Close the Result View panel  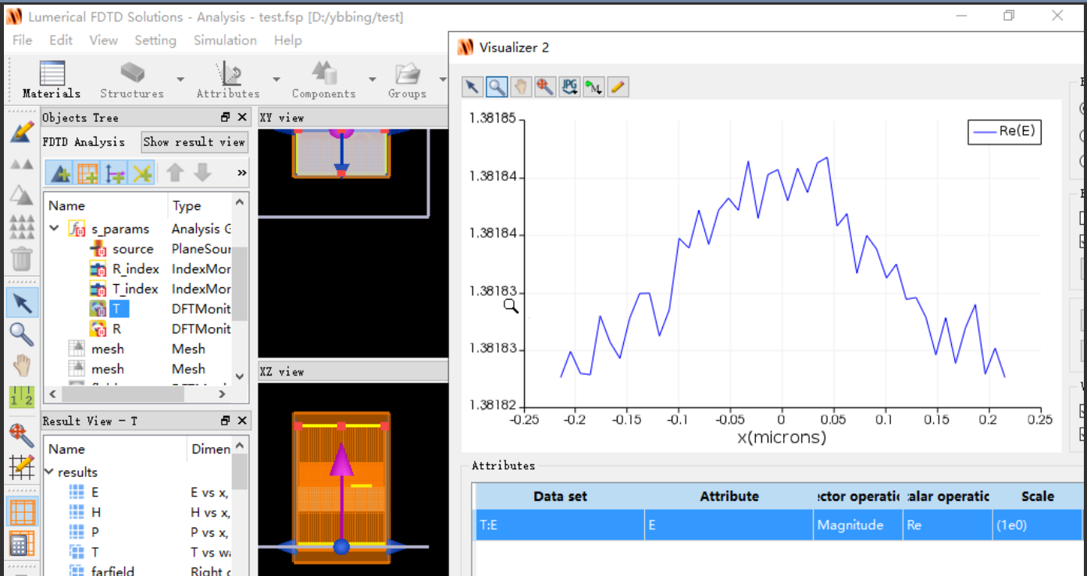[x=241, y=421]
